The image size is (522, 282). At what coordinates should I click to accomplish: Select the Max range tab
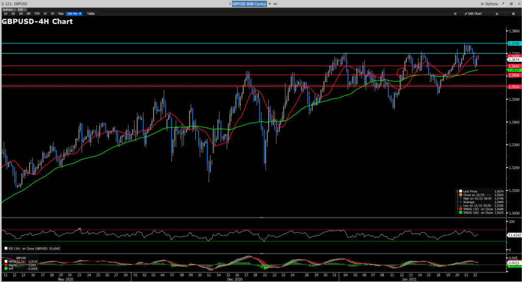(x=61, y=14)
